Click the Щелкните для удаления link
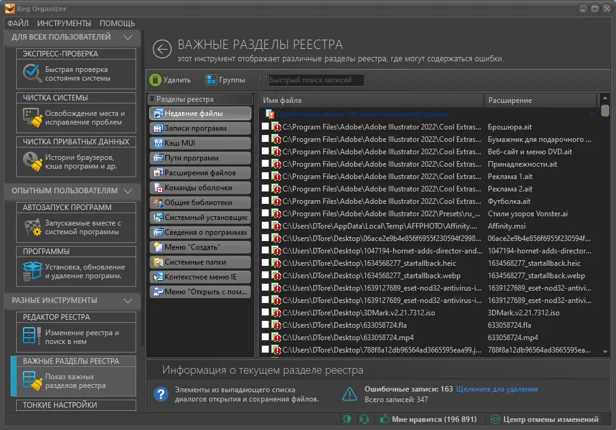The image size is (616, 430). tap(497, 389)
